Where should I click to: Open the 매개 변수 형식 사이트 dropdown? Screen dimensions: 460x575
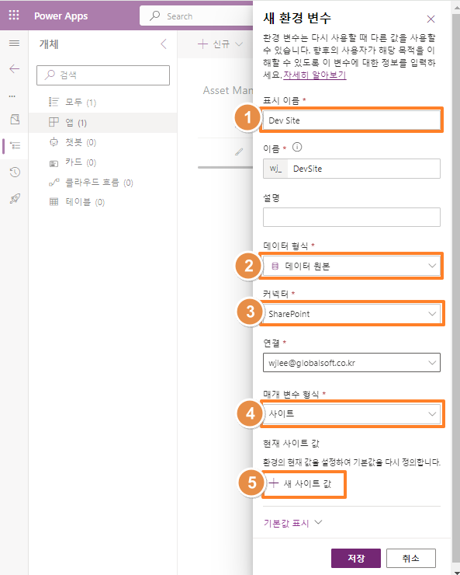point(351,413)
